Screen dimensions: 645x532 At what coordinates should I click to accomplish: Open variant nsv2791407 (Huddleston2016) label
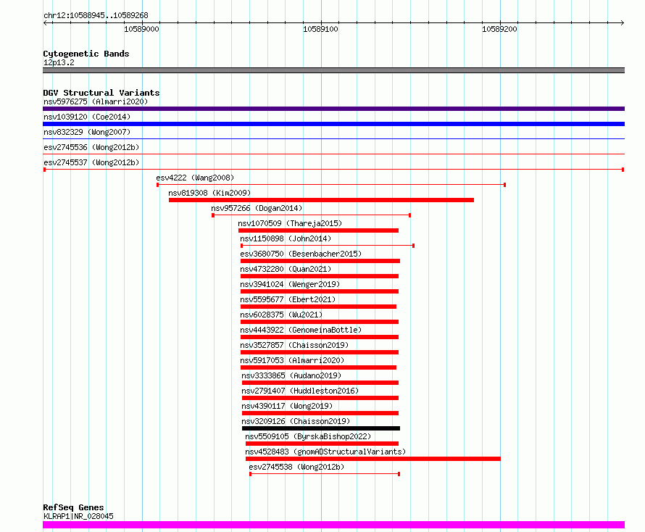tap(300, 391)
